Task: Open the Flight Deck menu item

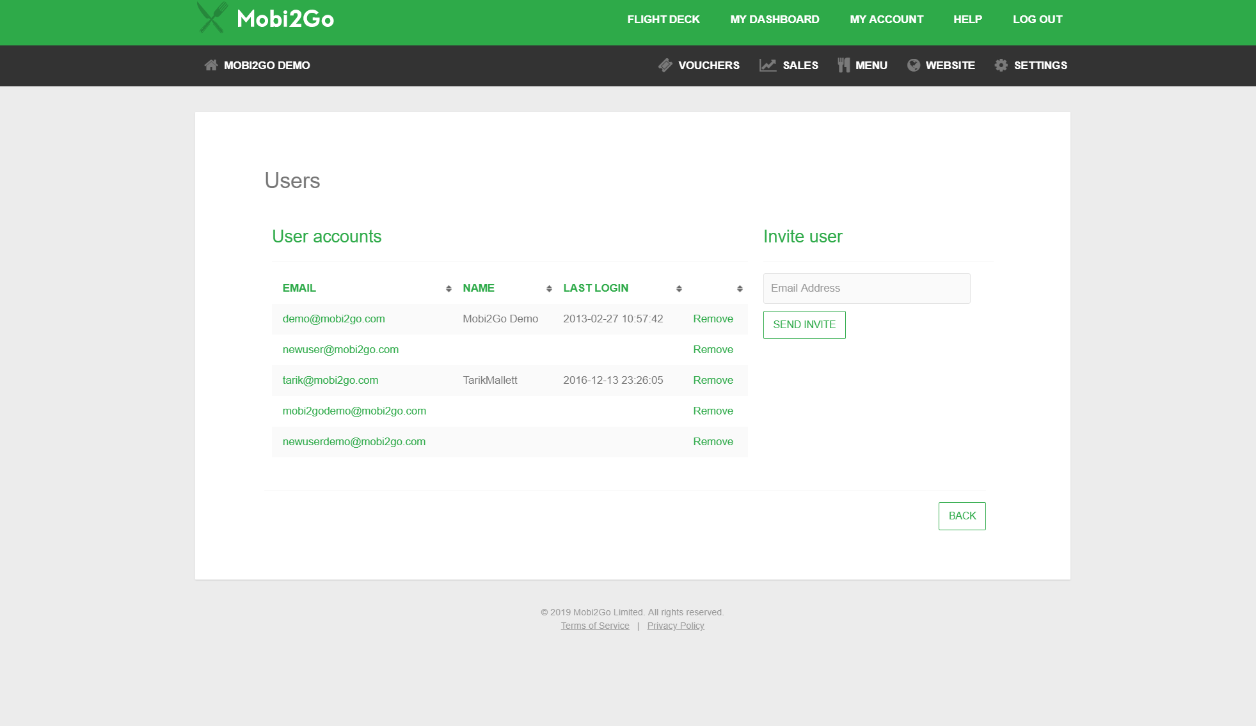Action: 663,19
